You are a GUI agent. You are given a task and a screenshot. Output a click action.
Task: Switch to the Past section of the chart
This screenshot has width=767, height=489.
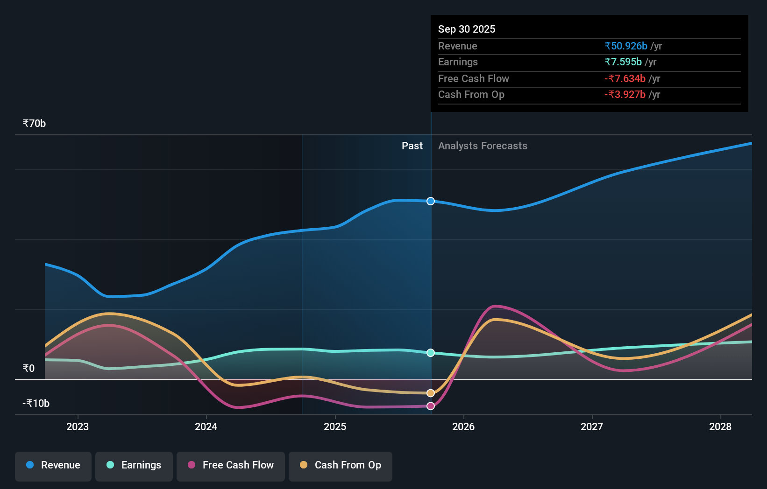(412, 146)
